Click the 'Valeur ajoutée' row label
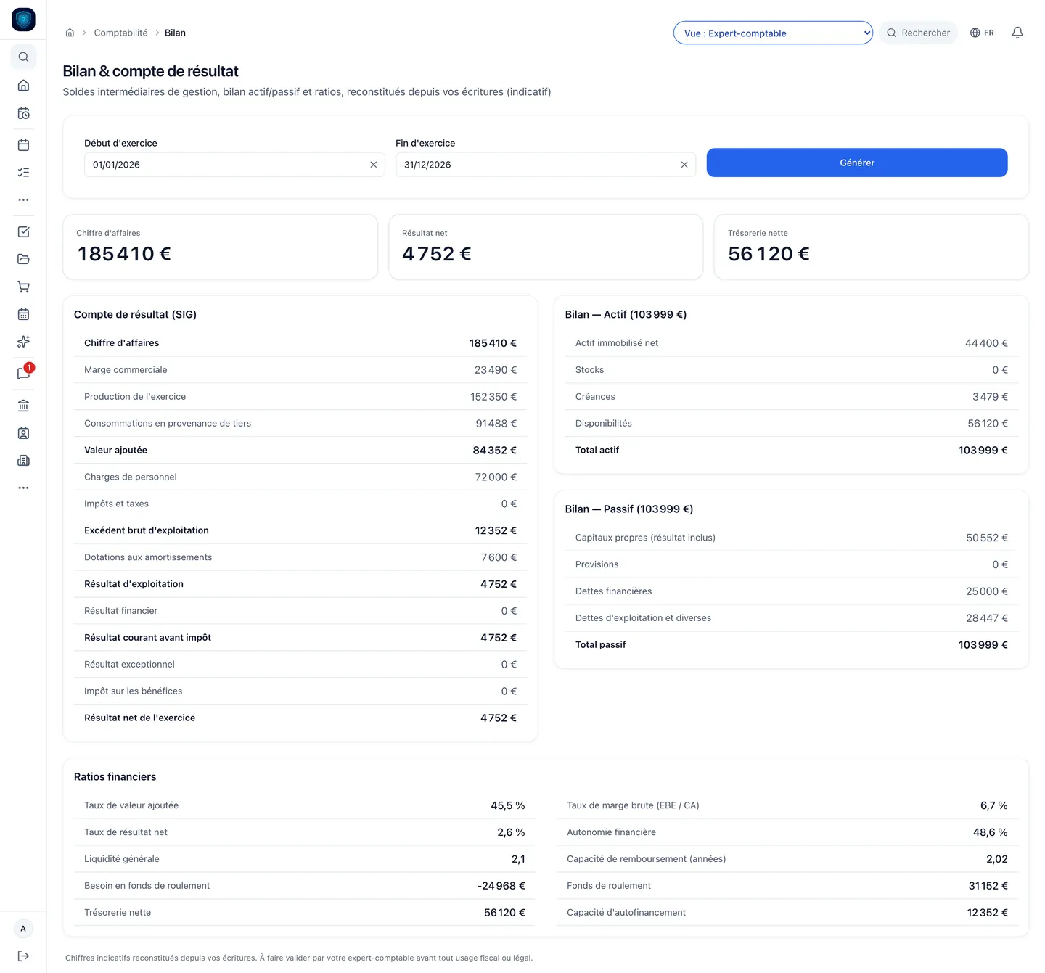 115,450
